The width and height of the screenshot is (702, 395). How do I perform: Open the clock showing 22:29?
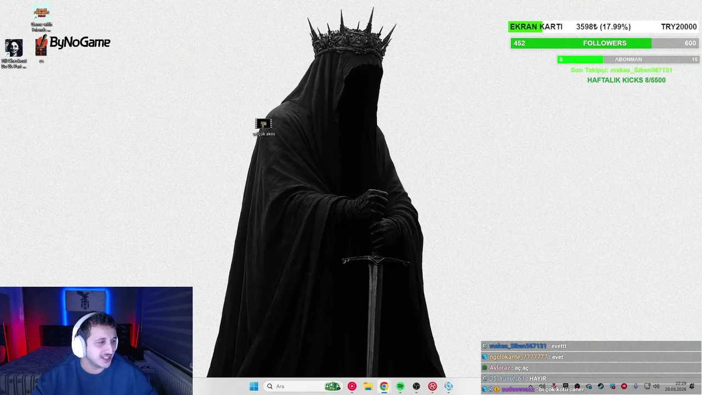coord(675,386)
